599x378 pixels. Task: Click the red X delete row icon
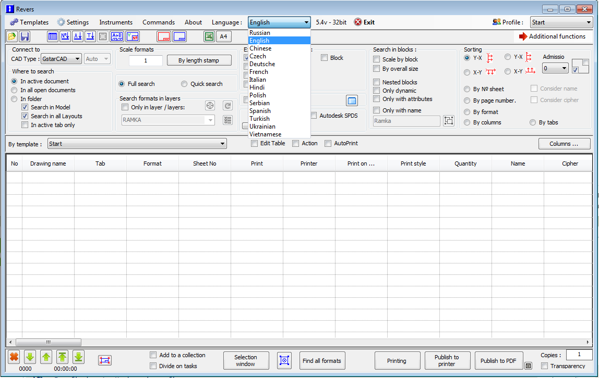[14, 357]
